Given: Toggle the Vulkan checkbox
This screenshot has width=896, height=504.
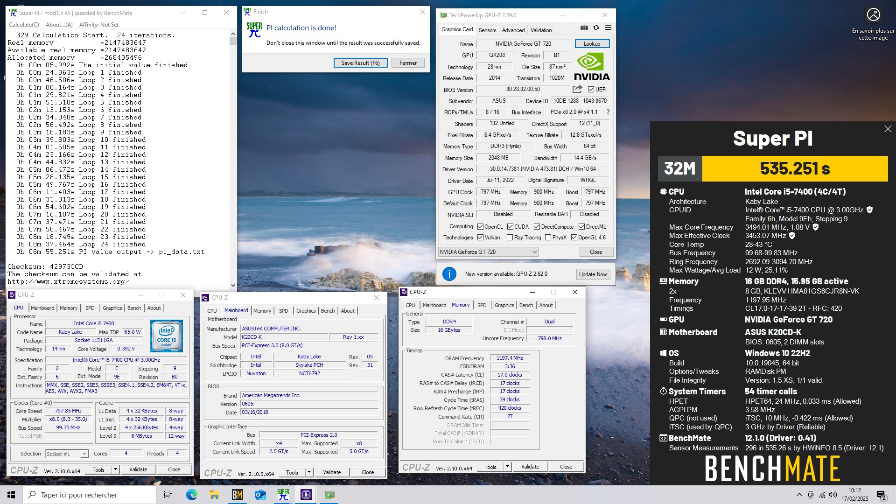Looking at the screenshot, I should tap(480, 238).
